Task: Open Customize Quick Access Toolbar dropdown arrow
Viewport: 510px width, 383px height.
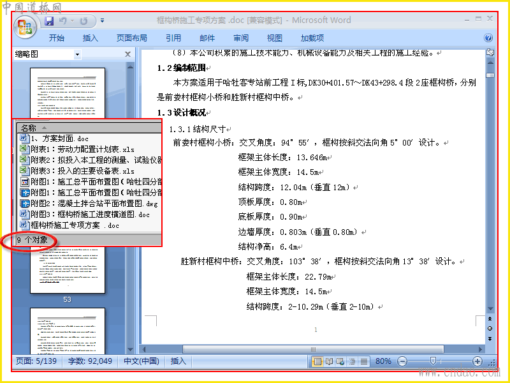Action: click(x=102, y=20)
